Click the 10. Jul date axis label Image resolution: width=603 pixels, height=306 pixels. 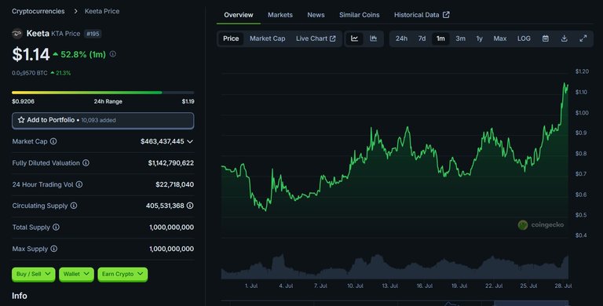(x=355, y=286)
